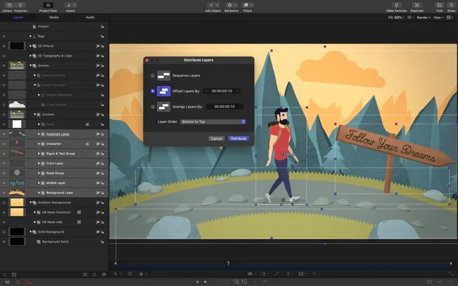Collapse the Scenes group

point(30,66)
